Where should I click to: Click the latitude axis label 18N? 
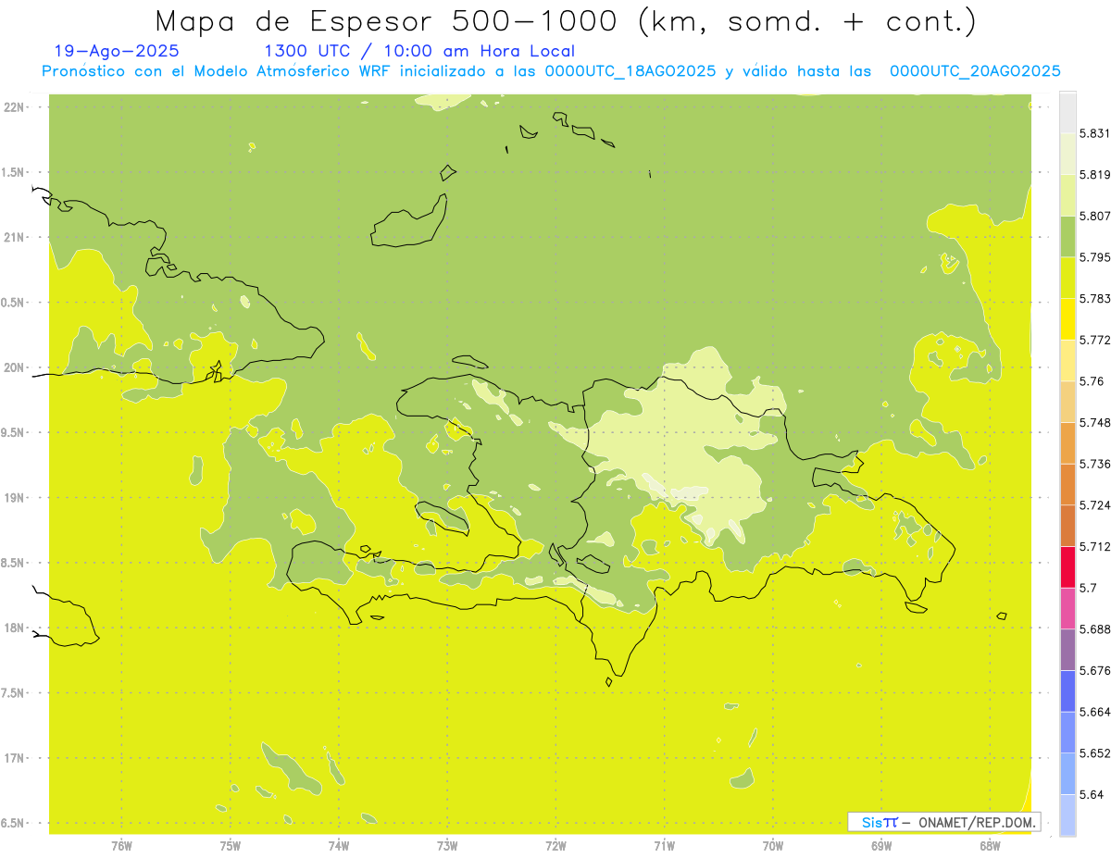point(15,628)
